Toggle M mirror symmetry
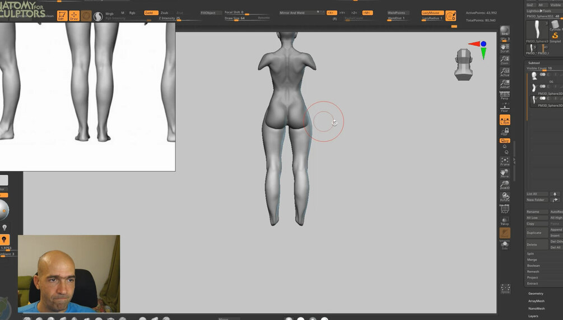Screen dimensions: 563x320 pos(367,12)
